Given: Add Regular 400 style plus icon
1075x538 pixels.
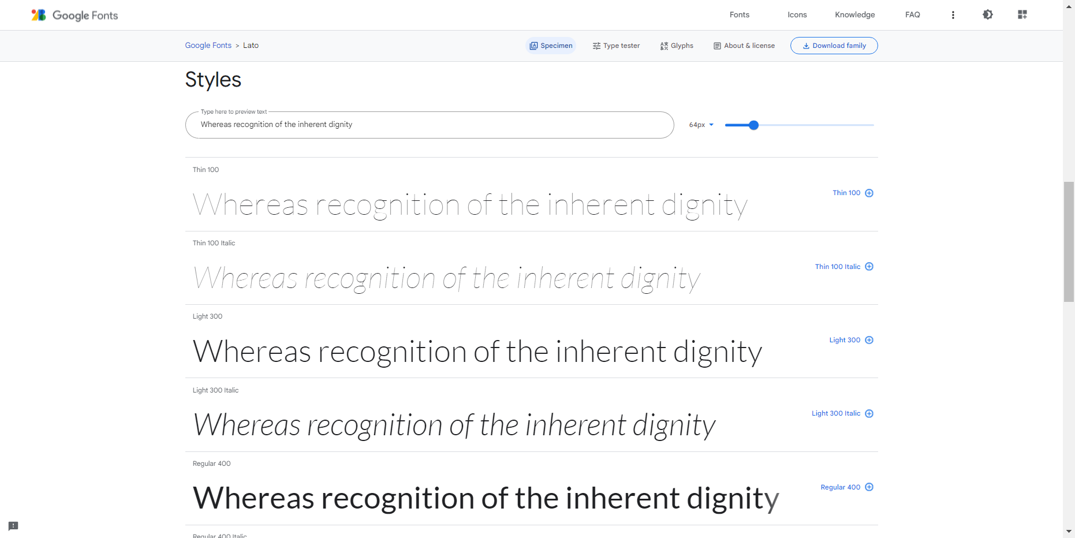Looking at the screenshot, I should click(869, 487).
